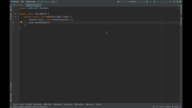
Task: Open master branch selector in status bar
Action: [x=175, y=107]
